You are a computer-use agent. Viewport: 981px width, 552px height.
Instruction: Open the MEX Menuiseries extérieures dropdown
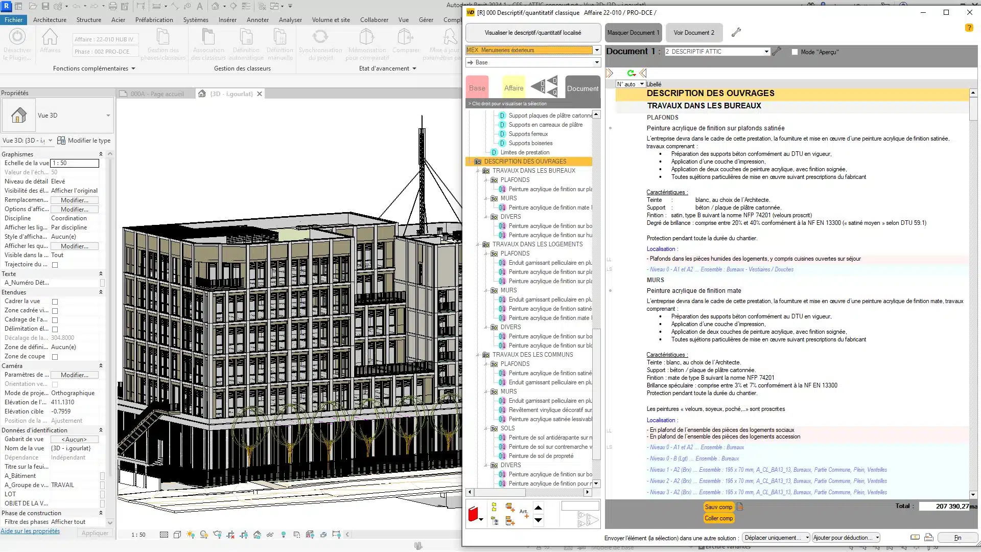pyautogui.click(x=596, y=50)
